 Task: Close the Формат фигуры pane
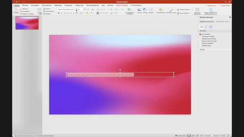pos(230,17)
